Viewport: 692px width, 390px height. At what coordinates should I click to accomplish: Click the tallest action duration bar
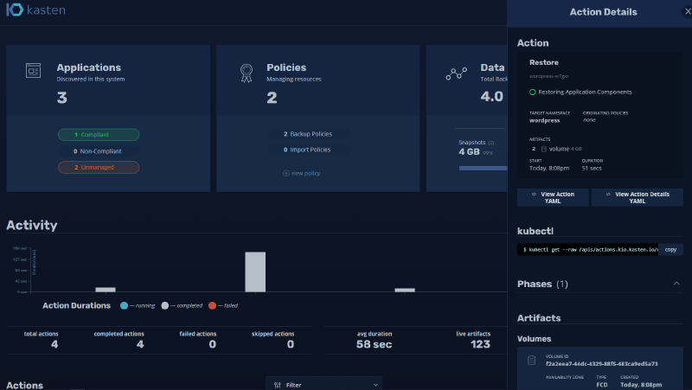pyautogui.click(x=255, y=272)
